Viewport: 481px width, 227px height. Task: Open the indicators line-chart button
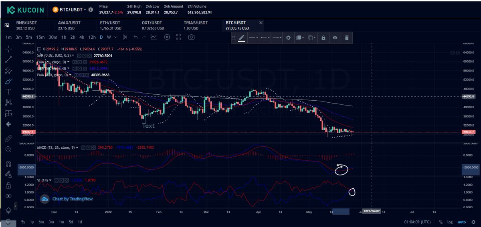154,37
